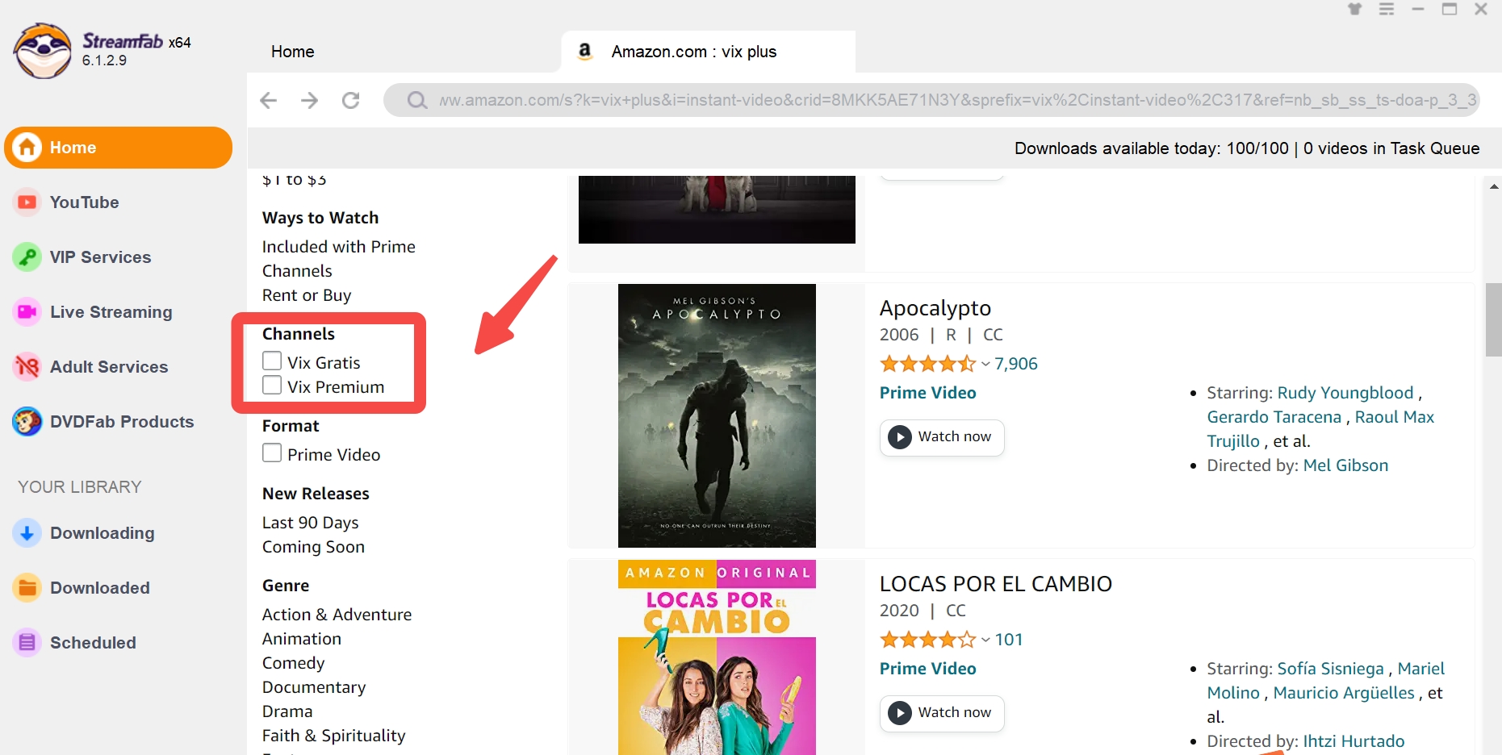Viewport: 1502px width, 755px height.
Task: Switch to Amazon.com vix plus tab
Action: 709,52
